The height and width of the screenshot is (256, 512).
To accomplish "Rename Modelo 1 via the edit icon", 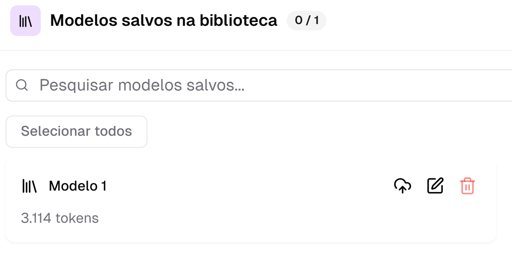I will [435, 186].
